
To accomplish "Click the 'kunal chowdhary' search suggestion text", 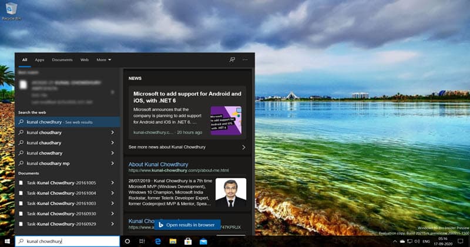I will (x=45, y=153).
